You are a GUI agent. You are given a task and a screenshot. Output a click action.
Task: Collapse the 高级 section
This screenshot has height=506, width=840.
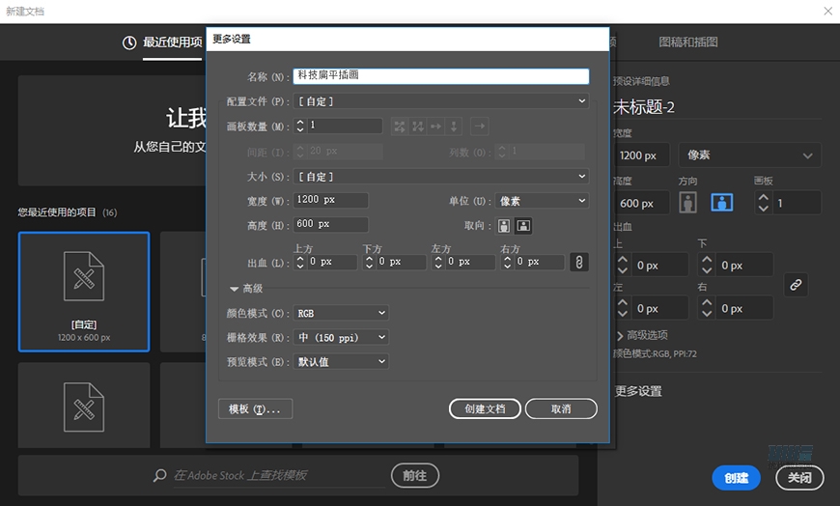(x=234, y=289)
